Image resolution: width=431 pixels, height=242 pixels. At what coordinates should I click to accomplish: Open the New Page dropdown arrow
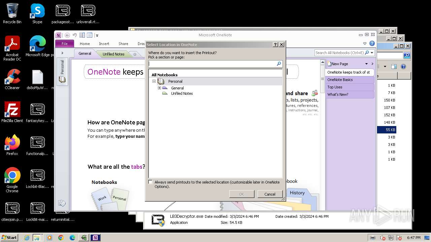coord(366,64)
